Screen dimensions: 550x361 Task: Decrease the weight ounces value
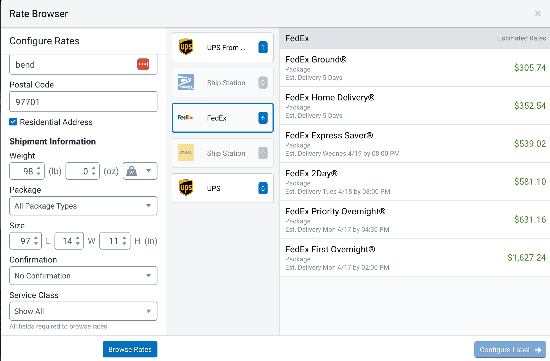(x=94, y=174)
